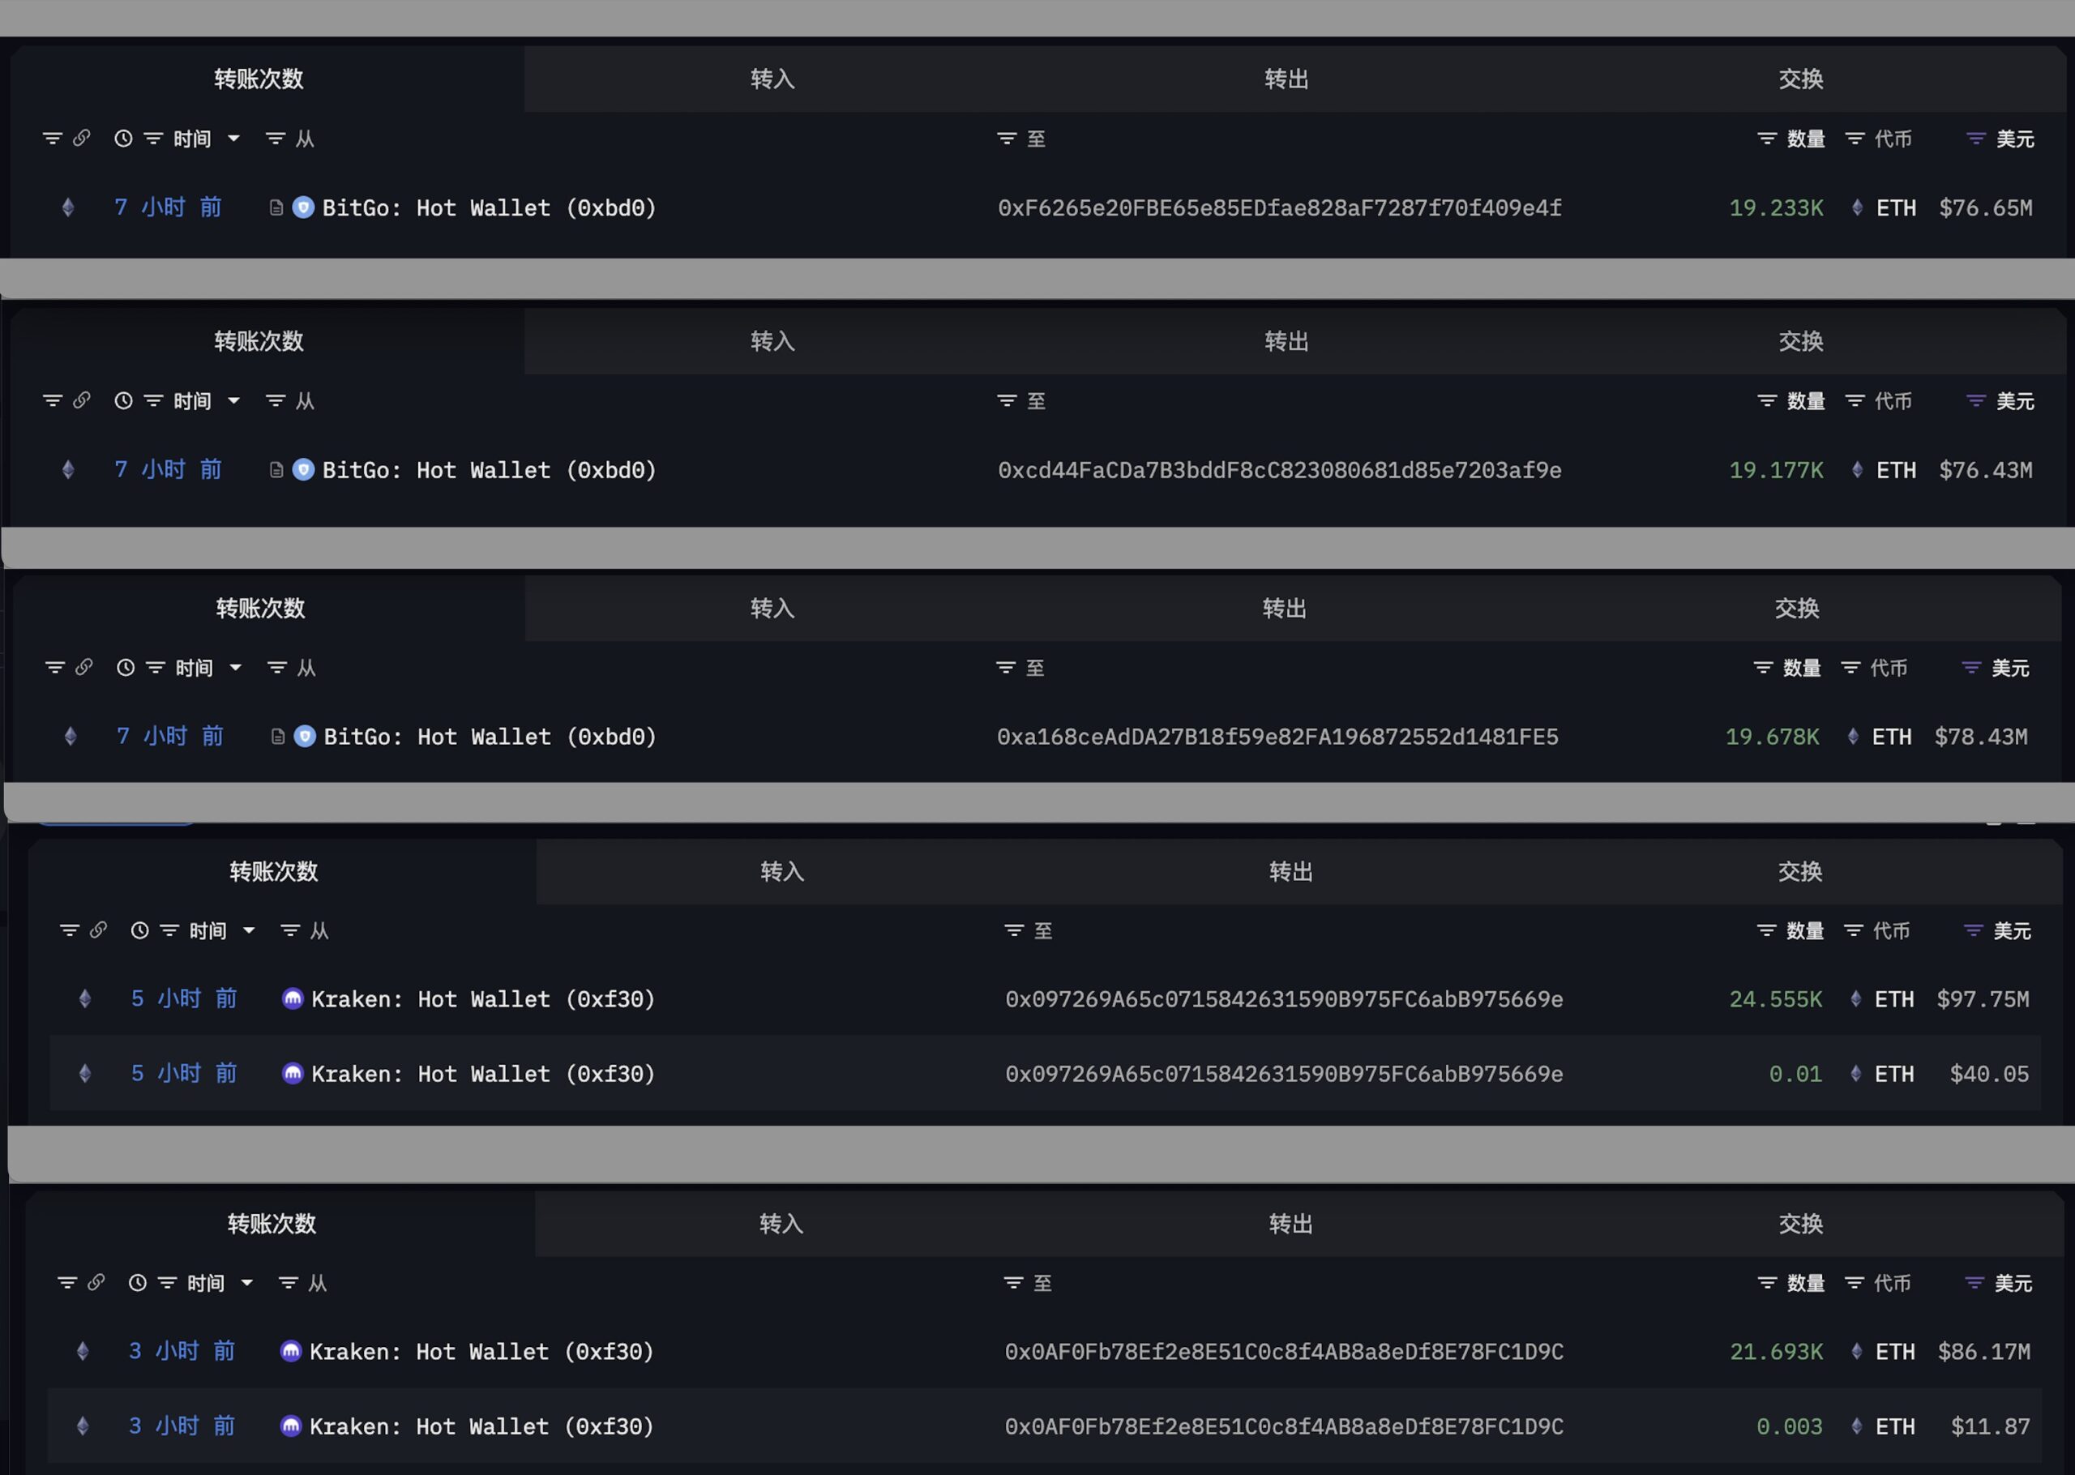Image resolution: width=2075 pixels, height=1475 pixels.
Task: Switch to 转出 tab above the 19.177K transfer
Action: coord(1286,341)
